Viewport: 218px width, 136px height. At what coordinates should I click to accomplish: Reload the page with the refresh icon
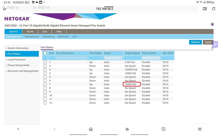coord(214,9)
